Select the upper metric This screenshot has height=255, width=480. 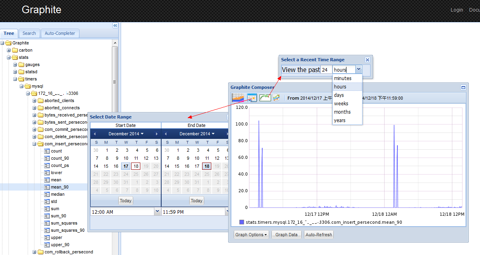point(56,237)
